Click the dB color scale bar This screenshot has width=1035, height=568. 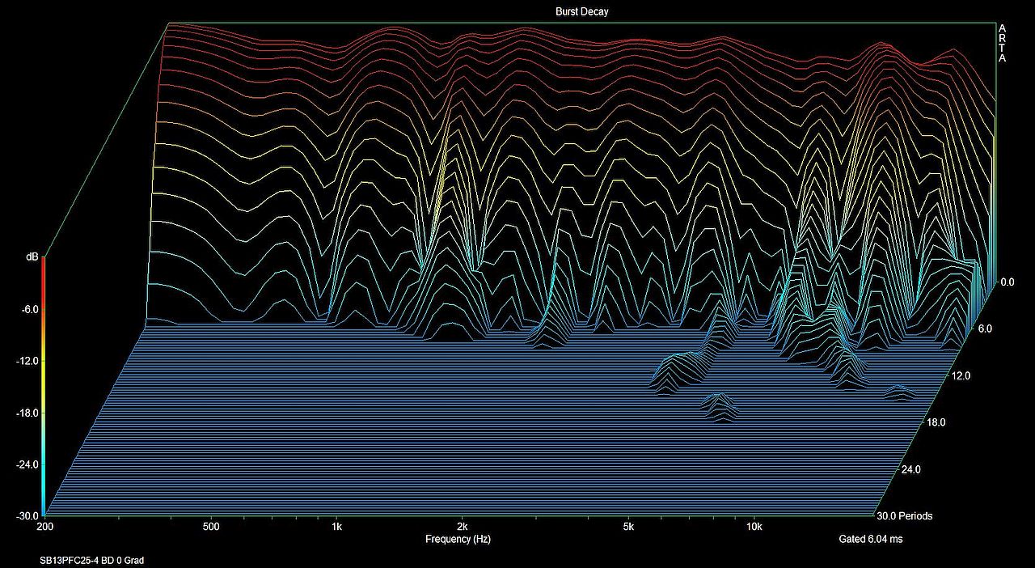[43, 385]
